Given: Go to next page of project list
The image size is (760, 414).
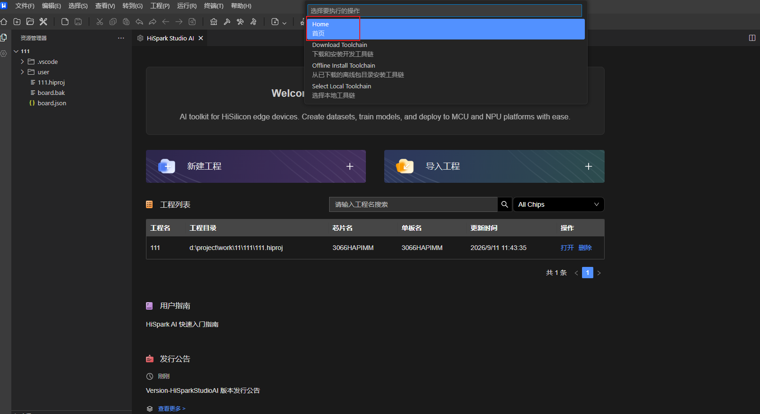Looking at the screenshot, I should (x=599, y=273).
